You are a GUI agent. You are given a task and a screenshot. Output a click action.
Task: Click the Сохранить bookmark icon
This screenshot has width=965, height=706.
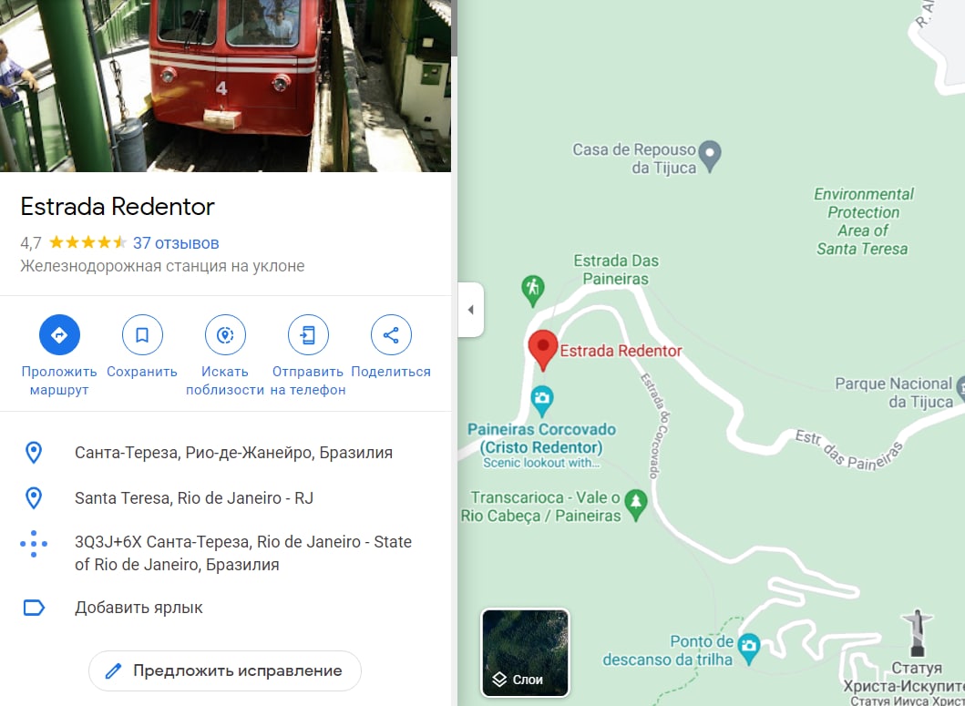142,335
